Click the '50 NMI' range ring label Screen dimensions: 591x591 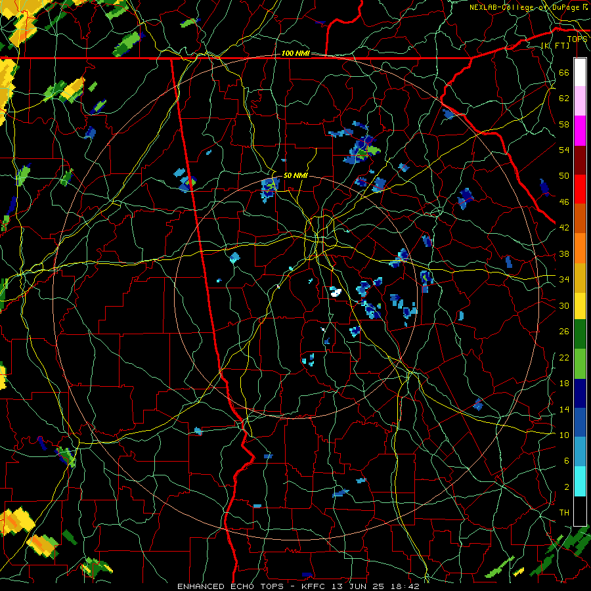[295, 175]
